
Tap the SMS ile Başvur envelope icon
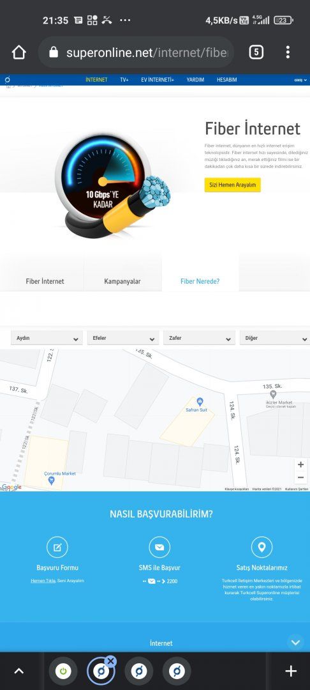coord(159,548)
